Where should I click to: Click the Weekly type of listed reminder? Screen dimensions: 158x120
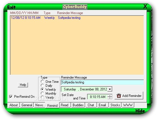tap(49, 18)
